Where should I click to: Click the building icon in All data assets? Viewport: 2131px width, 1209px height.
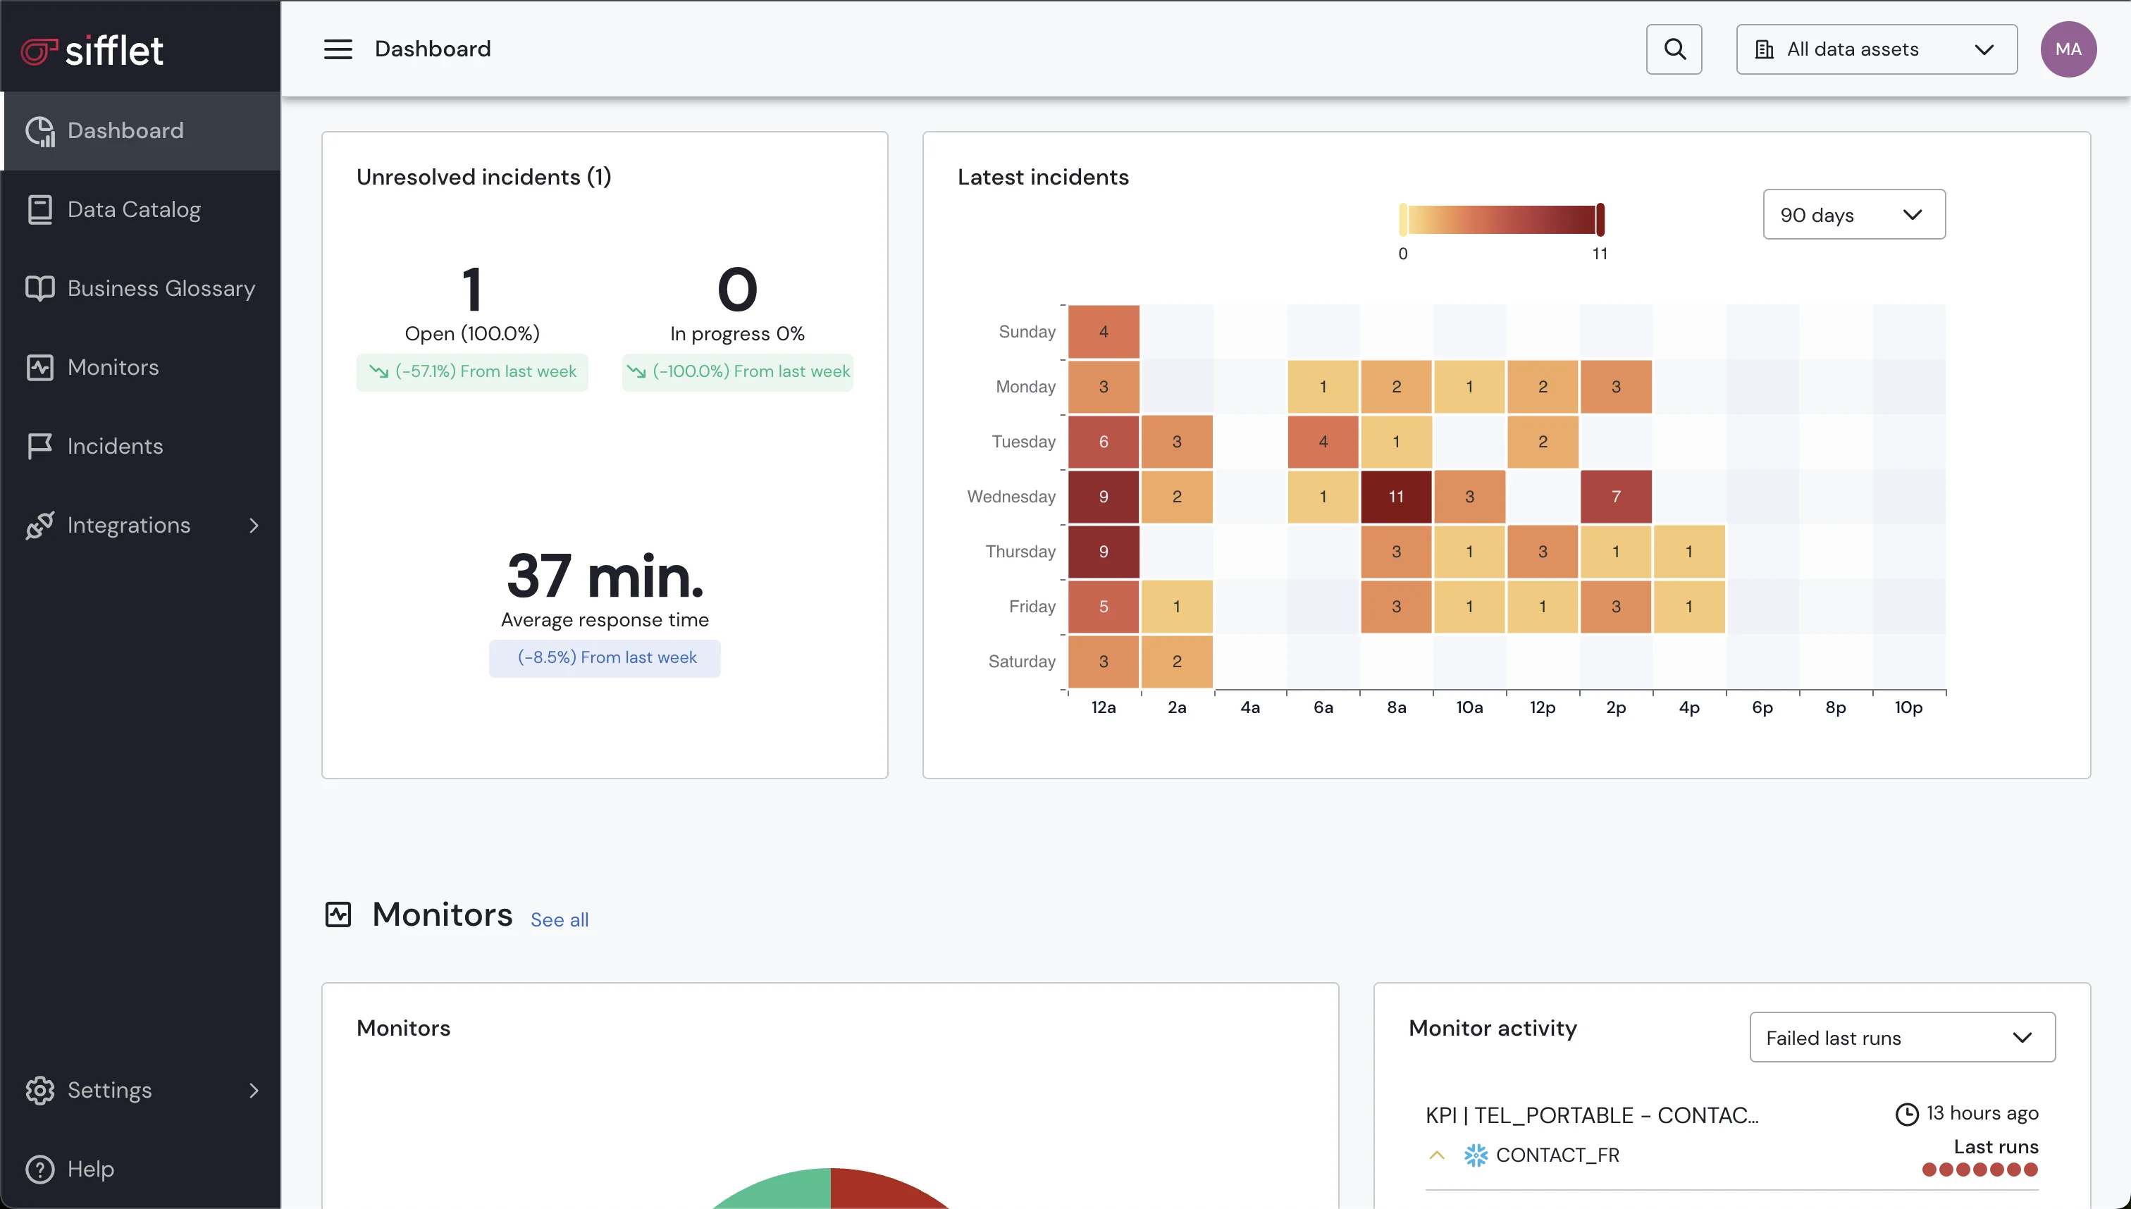click(x=1764, y=50)
